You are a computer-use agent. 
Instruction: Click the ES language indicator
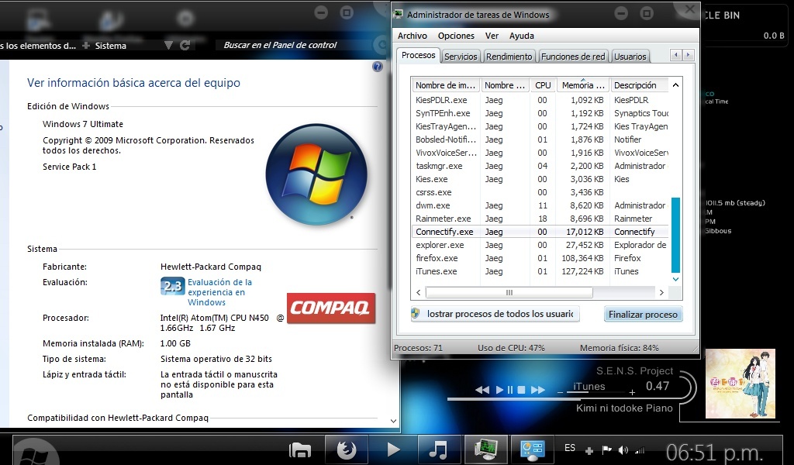point(570,448)
